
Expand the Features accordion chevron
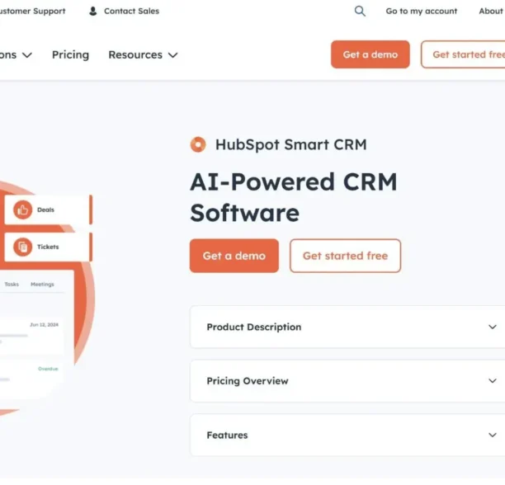click(492, 436)
